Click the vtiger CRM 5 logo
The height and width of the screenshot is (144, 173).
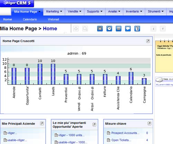click(17, 3)
